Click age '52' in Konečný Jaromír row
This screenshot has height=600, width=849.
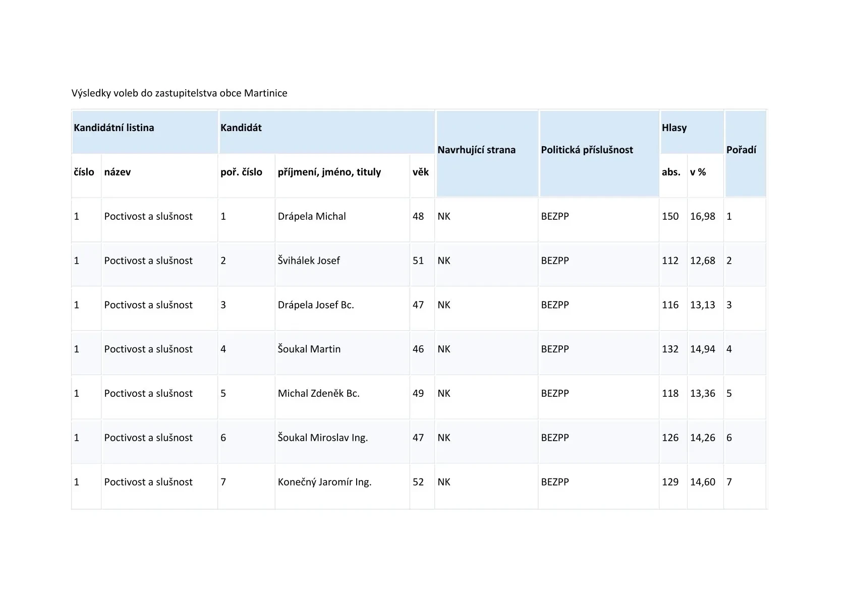[418, 482]
